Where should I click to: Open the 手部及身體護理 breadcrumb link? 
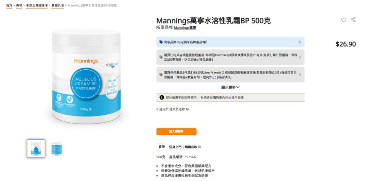coord(37,5)
